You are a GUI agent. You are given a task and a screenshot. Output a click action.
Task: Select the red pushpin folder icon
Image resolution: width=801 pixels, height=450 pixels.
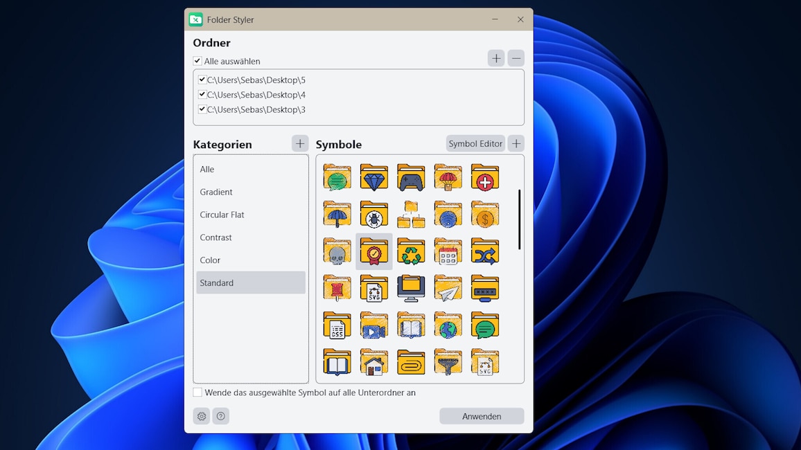[337, 288]
